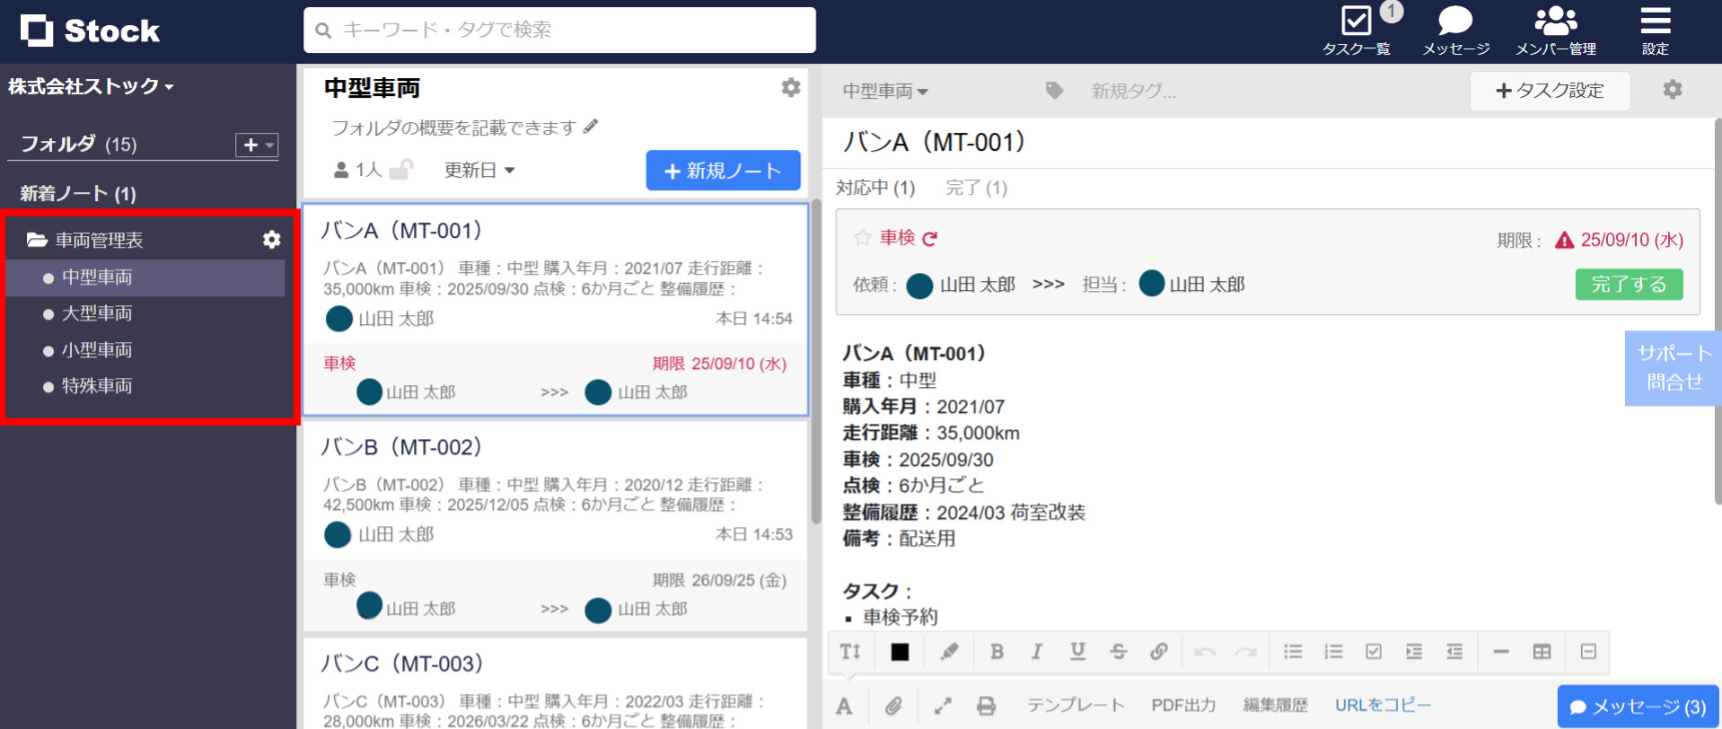This screenshot has width=1722, height=729.
Task: Insert a numbered list
Action: (x=1333, y=652)
